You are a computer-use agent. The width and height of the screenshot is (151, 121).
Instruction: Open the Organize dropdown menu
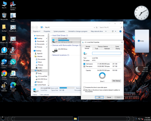[x=37, y=31]
